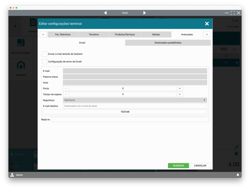Enable Enviar e-mail através de Gestwin
Screen dimensions: 250x189
coord(45,54)
